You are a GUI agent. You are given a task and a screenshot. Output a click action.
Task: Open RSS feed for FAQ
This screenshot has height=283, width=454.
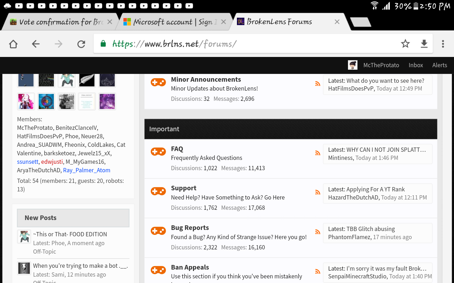coord(317,153)
